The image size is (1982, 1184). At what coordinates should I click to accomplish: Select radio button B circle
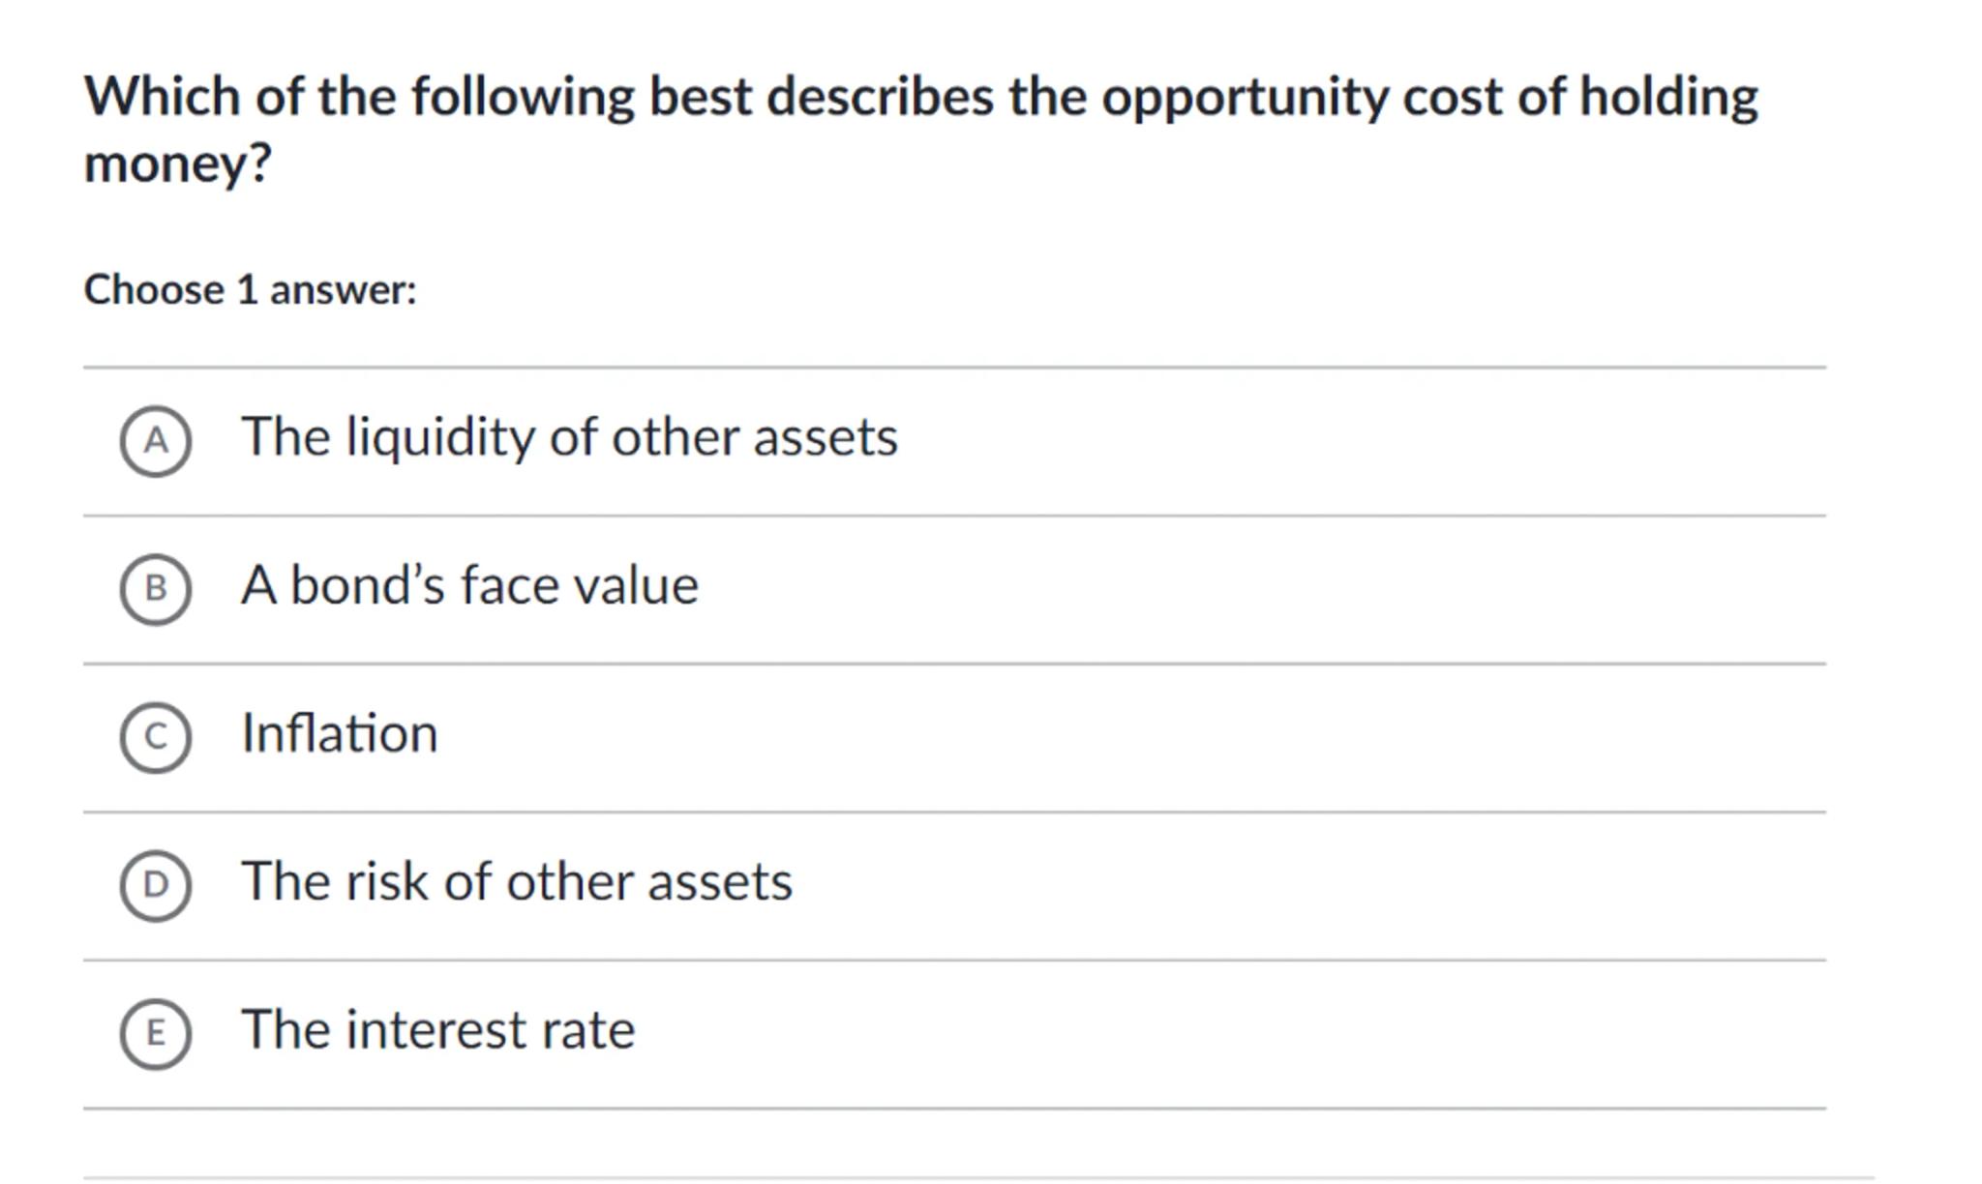point(155,589)
